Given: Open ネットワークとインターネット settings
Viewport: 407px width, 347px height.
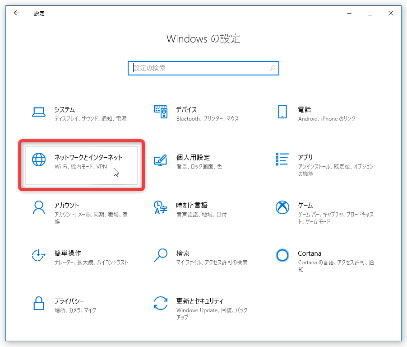Looking at the screenshot, I should pyautogui.click(x=82, y=165).
